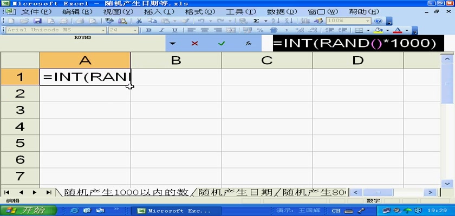Cancel the formula with the red X
Viewport: 455px width, 216px height.
coord(194,43)
